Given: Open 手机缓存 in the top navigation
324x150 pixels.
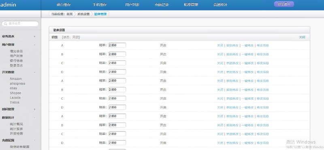Looking at the screenshot, I should [100, 5].
